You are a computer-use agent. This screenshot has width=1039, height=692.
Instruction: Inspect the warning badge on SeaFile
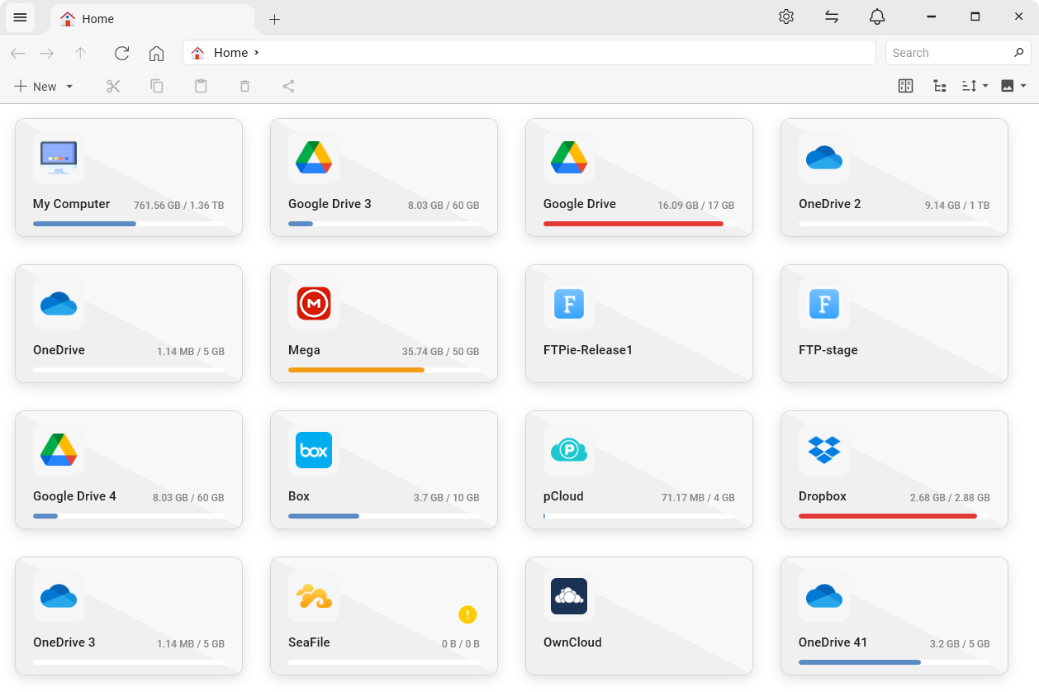click(x=467, y=614)
